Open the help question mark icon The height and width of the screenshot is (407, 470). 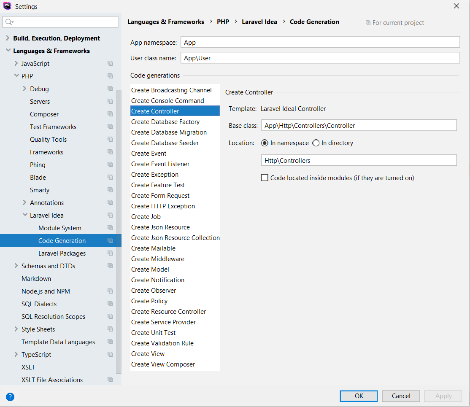pyautogui.click(x=10, y=397)
